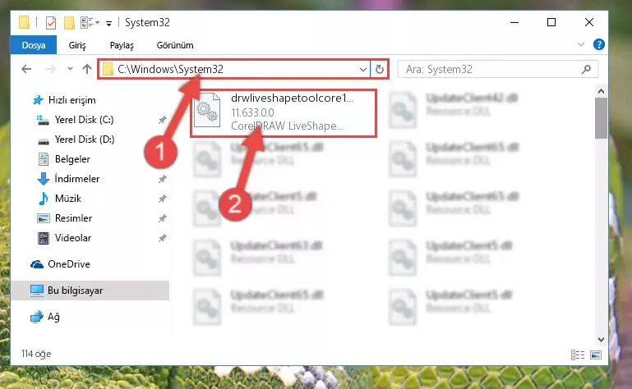Refresh the System32 folder view
Viewport: 632px width, 389px height.
(379, 69)
